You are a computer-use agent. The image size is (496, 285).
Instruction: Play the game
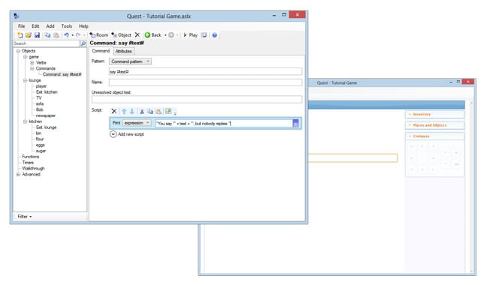tap(190, 35)
